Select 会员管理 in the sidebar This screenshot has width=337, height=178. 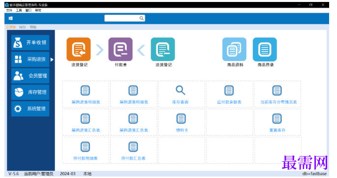pos(31,76)
